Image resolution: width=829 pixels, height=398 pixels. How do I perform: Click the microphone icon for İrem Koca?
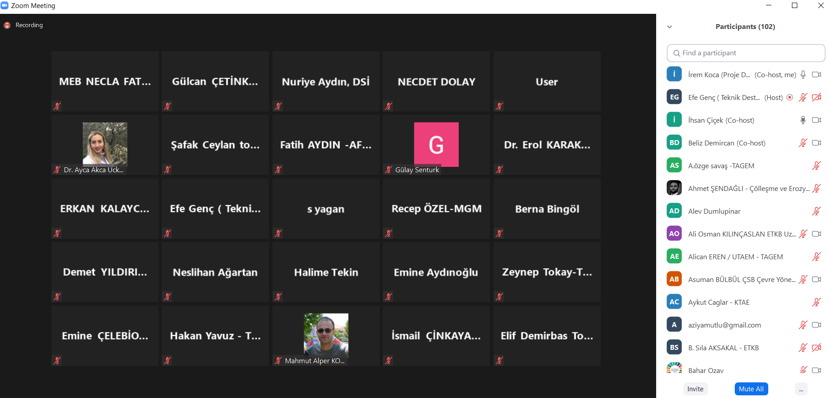pos(803,75)
